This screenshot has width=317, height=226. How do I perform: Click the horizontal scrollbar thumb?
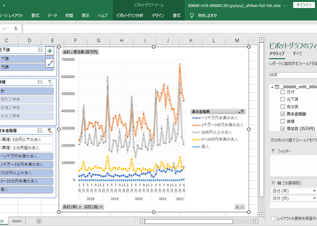click(x=189, y=221)
